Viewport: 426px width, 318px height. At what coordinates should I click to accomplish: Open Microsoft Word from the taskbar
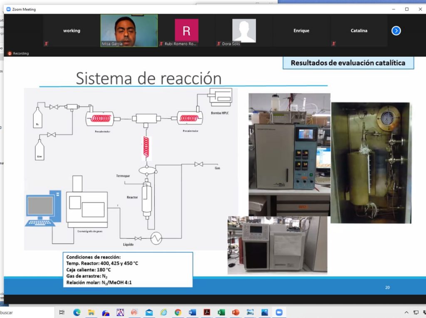tap(192, 312)
